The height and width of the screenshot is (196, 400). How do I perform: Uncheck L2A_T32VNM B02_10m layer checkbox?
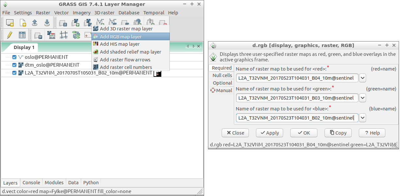14,73
